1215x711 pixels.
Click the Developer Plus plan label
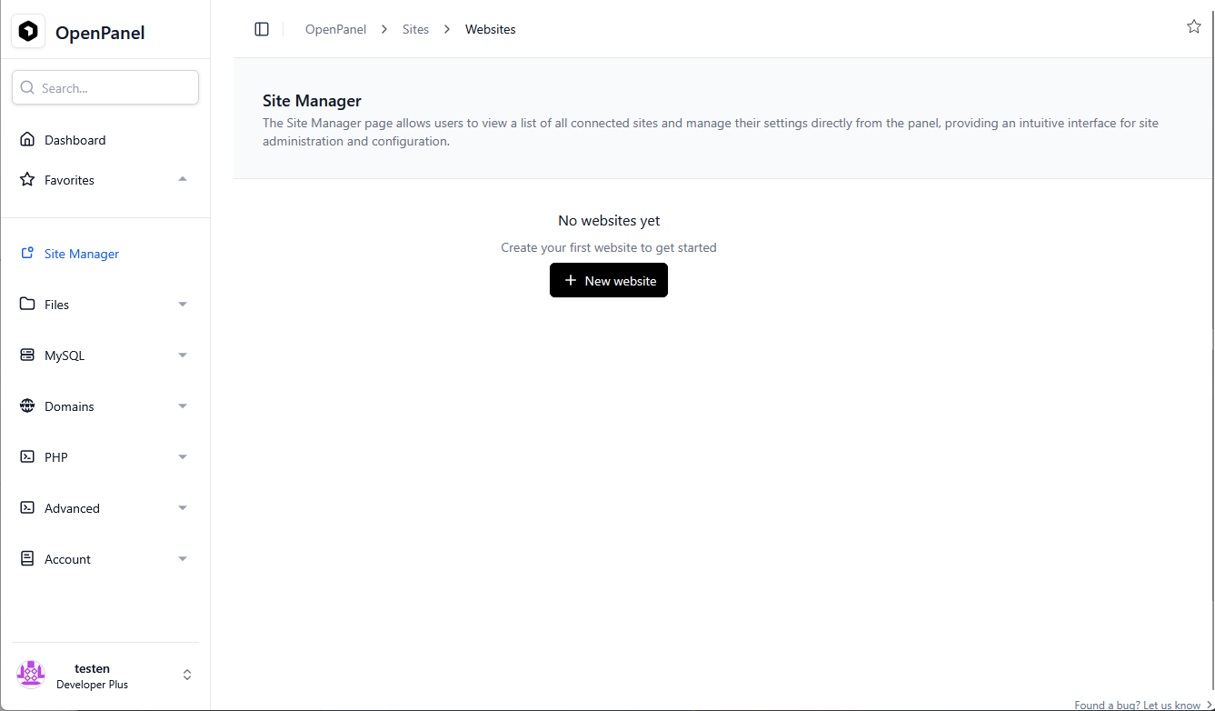click(x=92, y=685)
